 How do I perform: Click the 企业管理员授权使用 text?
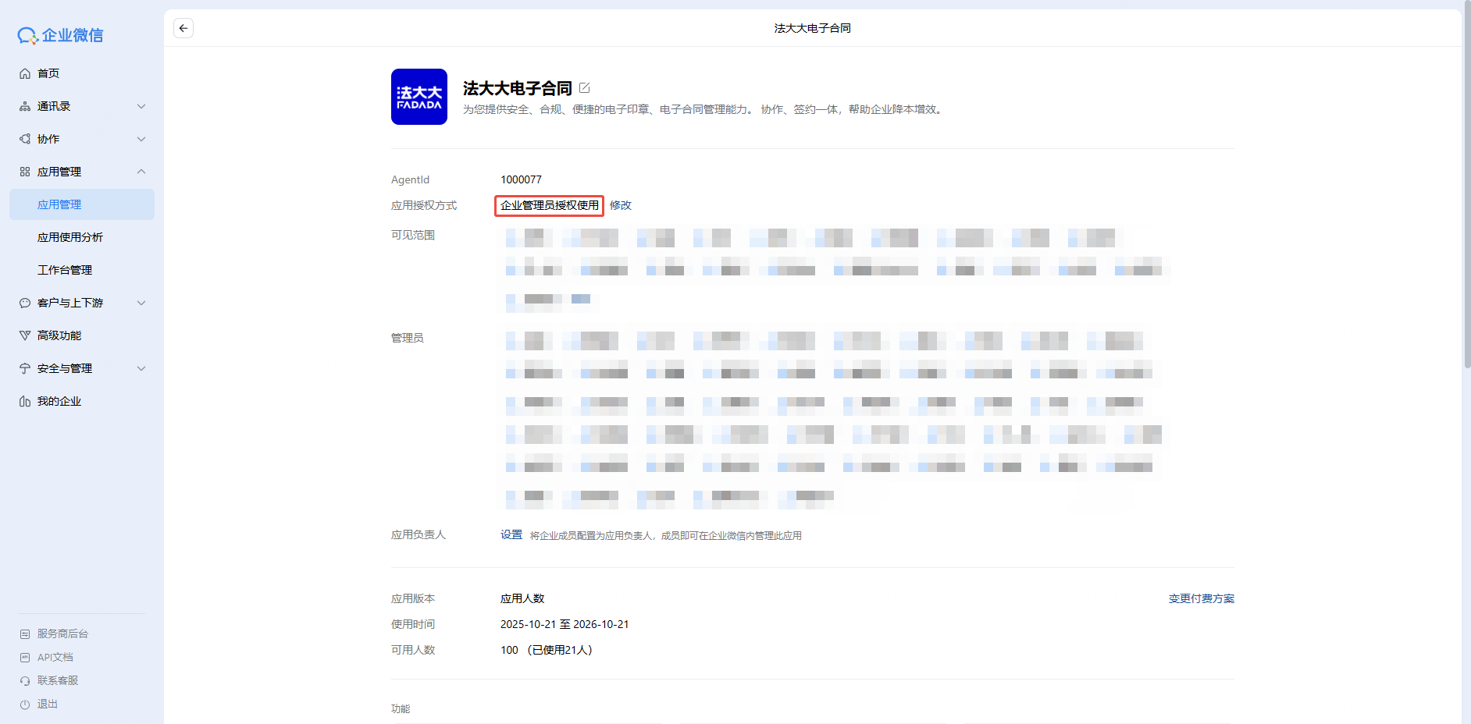[550, 205]
